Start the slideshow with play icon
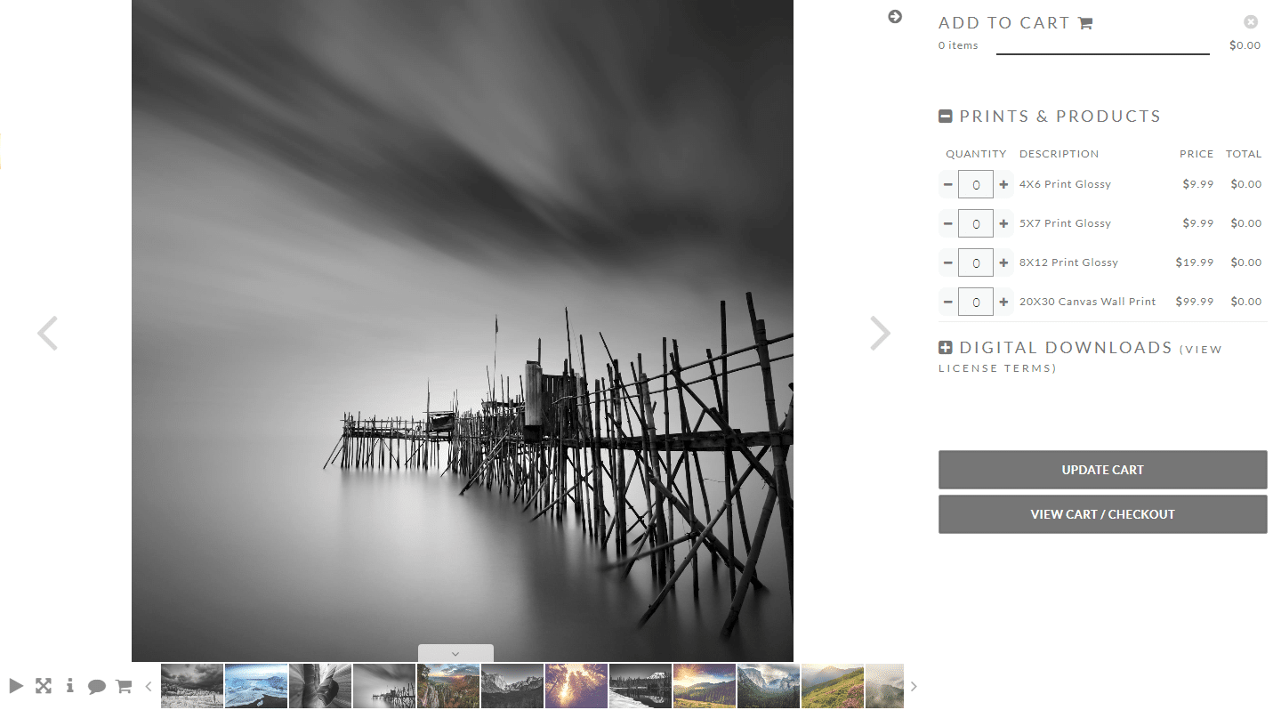The image size is (1281, 710). pos(16,685)
